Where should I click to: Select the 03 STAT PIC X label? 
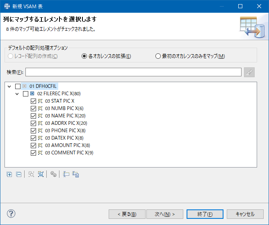click(59, 101)
